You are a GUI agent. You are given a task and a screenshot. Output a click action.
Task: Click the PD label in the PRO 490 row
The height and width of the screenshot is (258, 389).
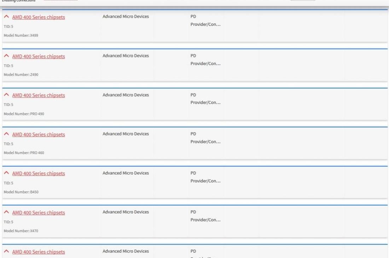193,95
